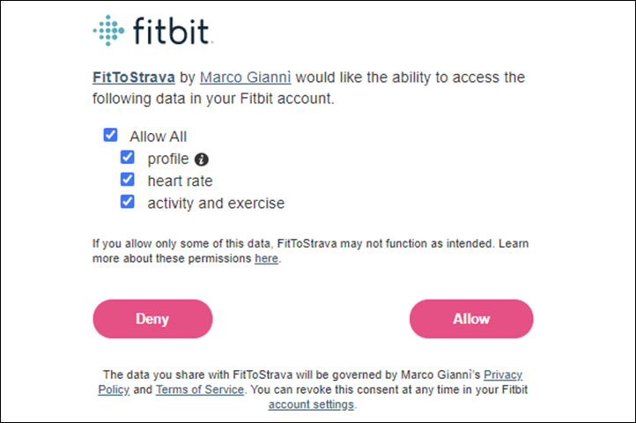Click the word 'Policy' on second line
Screen dimensions: 636x423
(114, 390)
